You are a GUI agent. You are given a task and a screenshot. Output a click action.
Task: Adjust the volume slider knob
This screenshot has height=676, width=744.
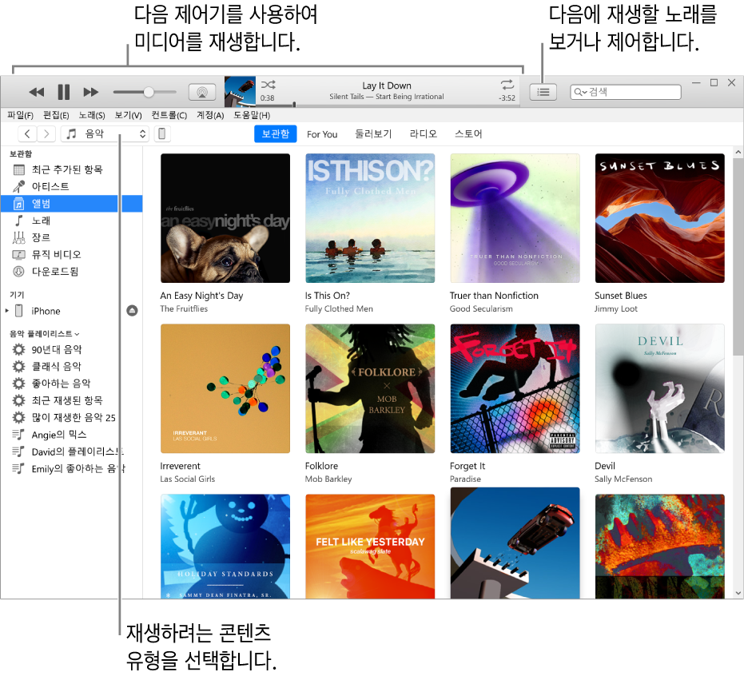click(x=149, y=92)
